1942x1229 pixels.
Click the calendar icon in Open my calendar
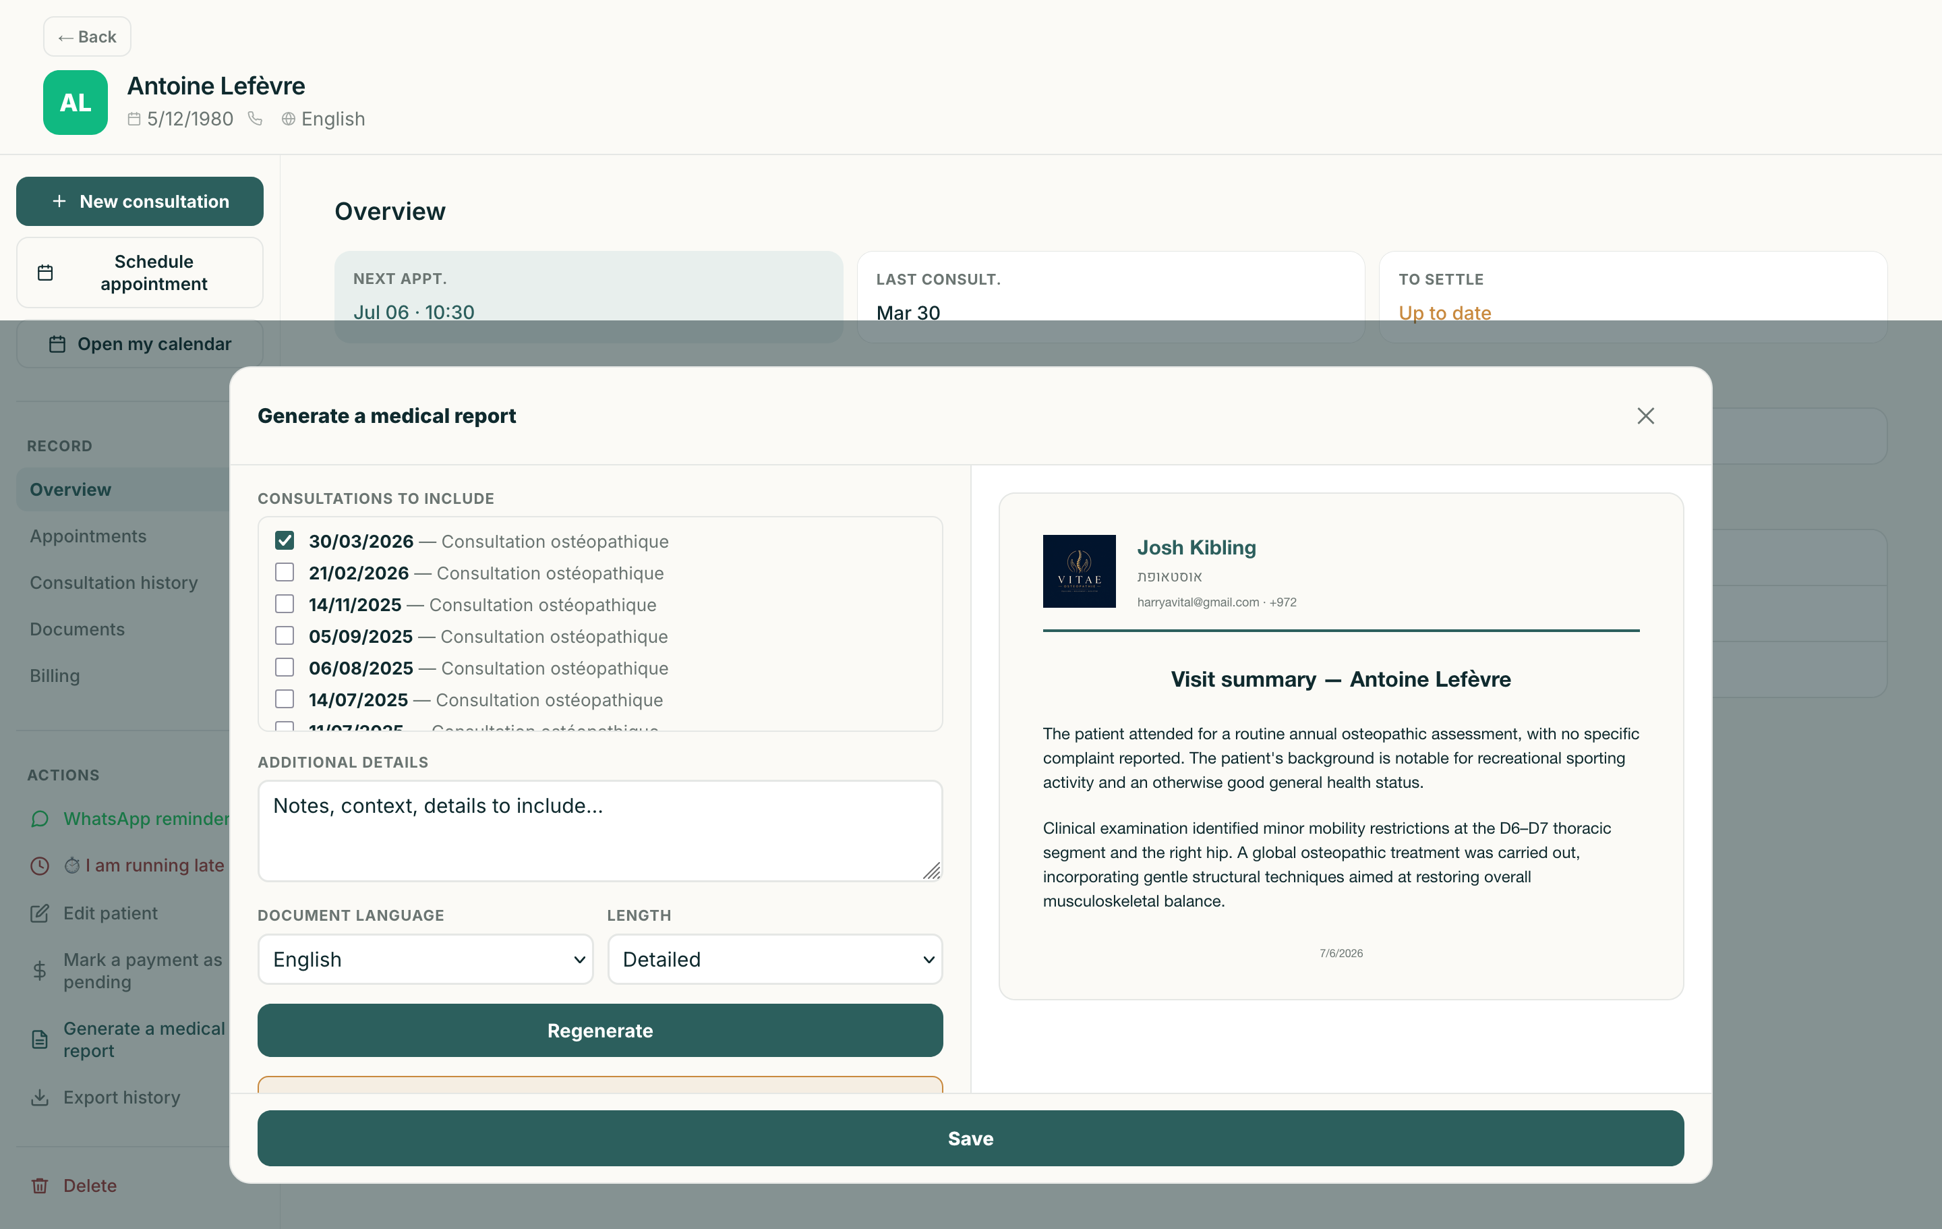[x=57, y=344]
